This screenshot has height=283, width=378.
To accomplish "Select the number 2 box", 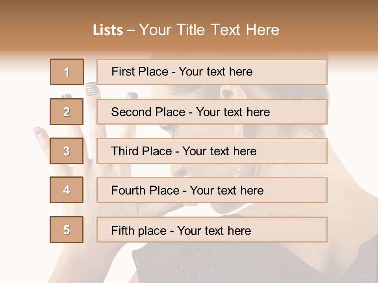I will (x=67, y=112).
